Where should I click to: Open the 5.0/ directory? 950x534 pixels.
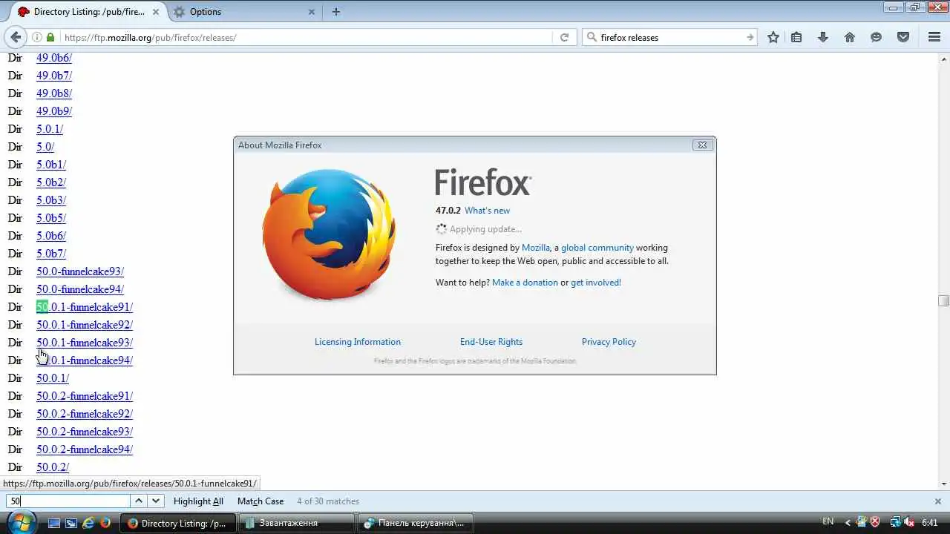[x=45, y=147]
